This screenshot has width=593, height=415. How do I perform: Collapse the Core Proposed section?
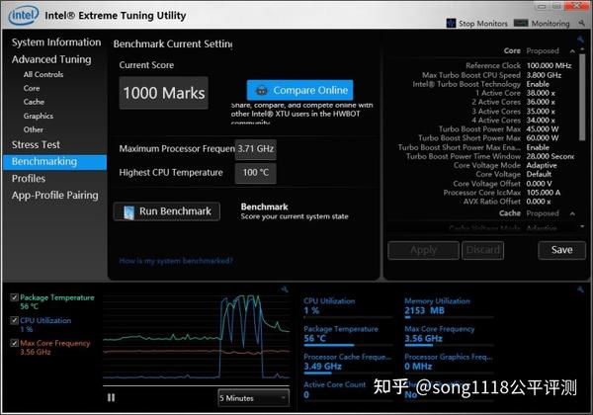pos(572,51)
